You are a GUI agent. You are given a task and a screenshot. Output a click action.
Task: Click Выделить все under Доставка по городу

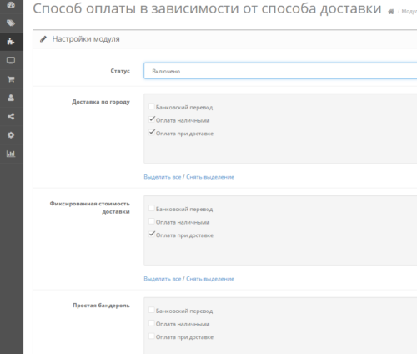point(163,177)
